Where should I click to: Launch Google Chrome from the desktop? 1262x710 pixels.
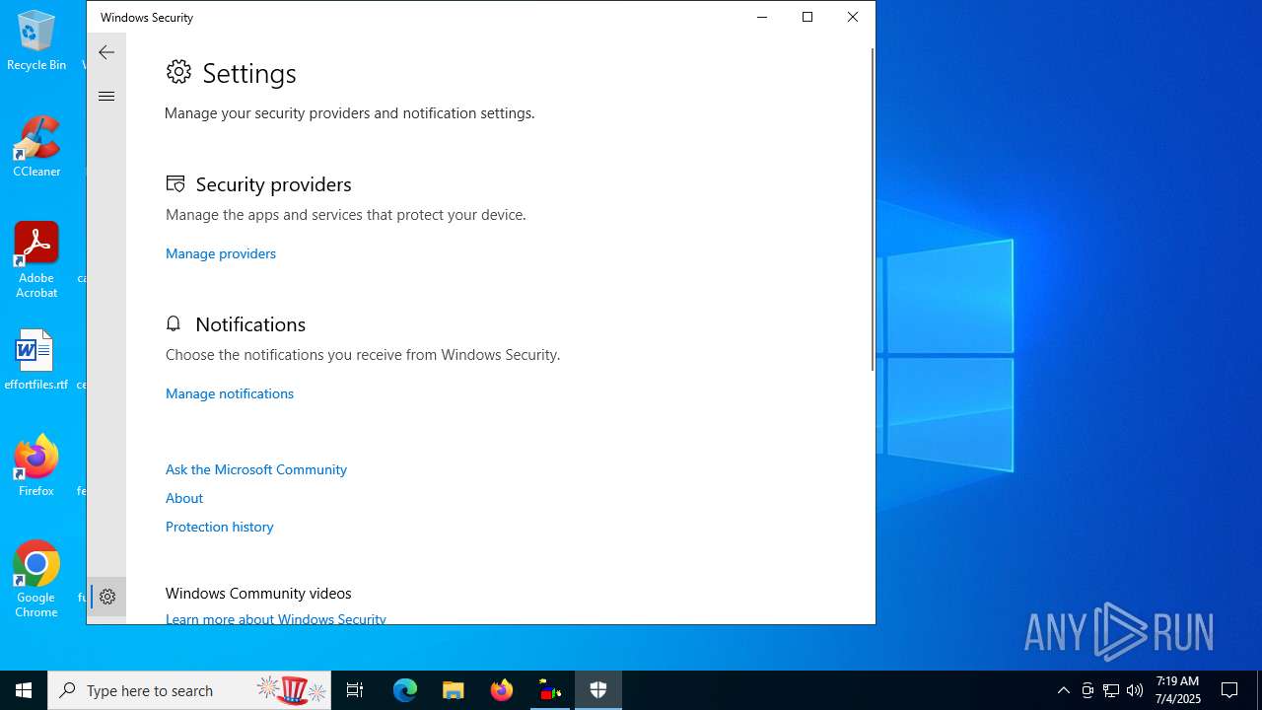(x=36, y=580)
